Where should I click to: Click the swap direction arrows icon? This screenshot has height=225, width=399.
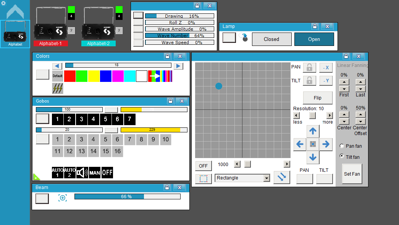point(282,177)
